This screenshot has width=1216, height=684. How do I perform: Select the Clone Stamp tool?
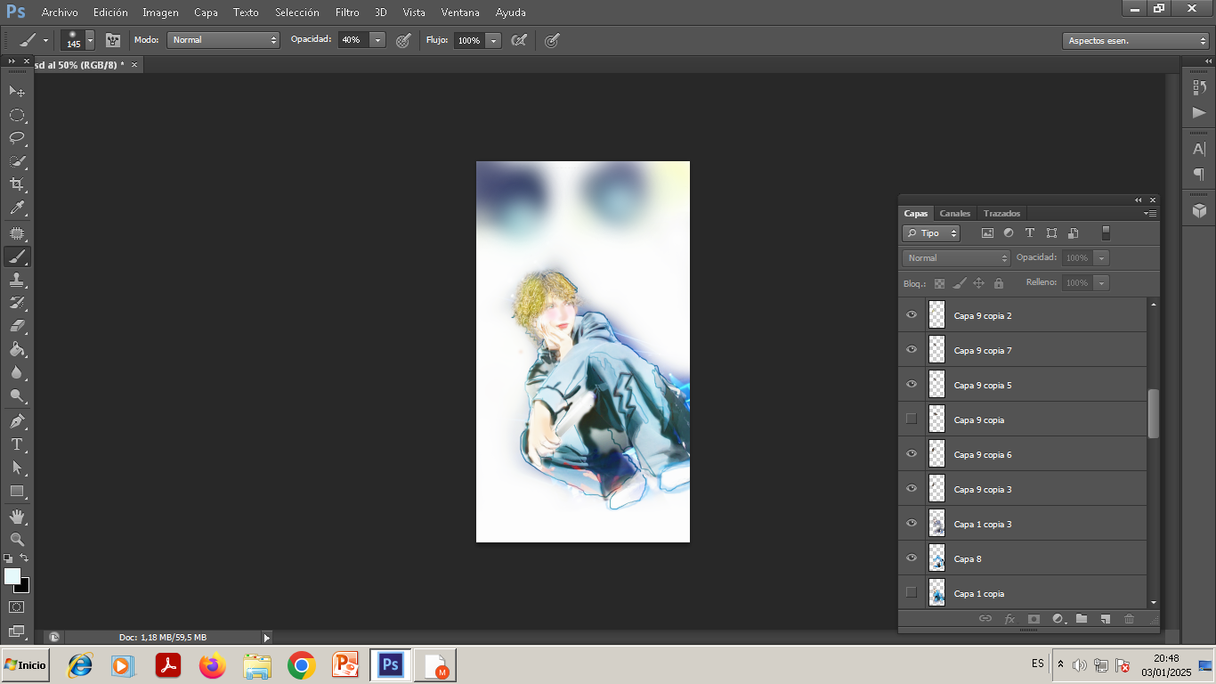click(x=17, y=280)
